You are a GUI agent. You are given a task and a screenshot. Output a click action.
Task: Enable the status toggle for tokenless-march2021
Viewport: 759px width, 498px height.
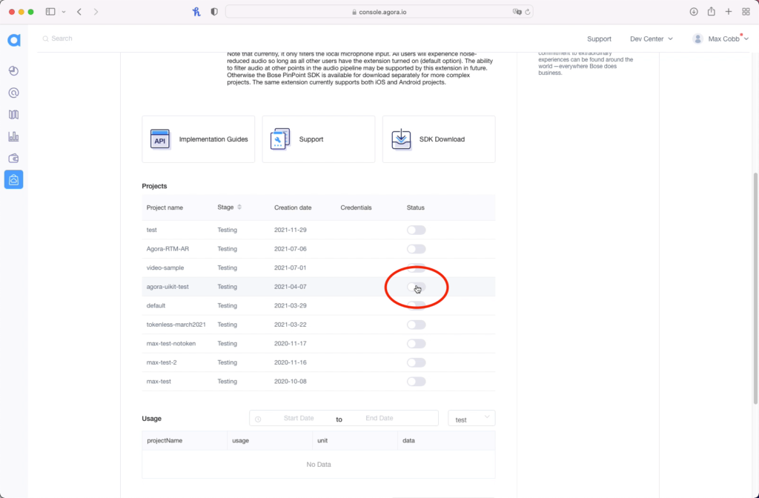(x=417, y=325)
